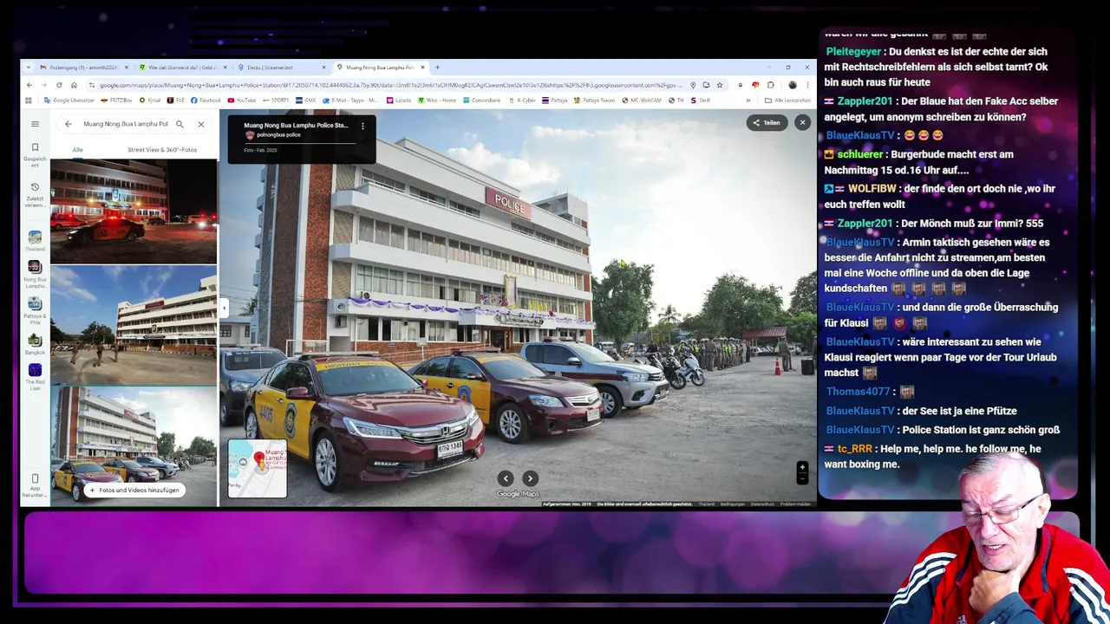Screen dimensions: 1110x624
Task: Show next photo with right arrow
Action: 530,478
